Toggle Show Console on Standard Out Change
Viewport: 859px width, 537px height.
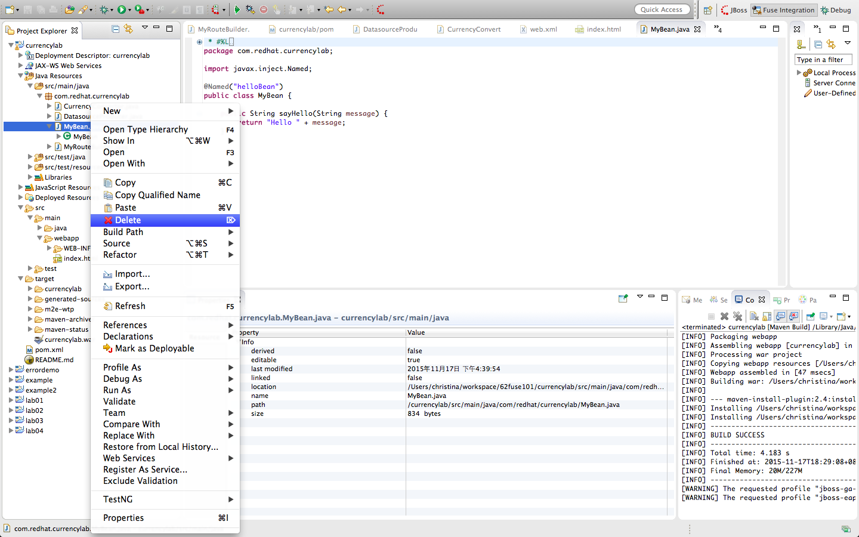tap(780, 316)
